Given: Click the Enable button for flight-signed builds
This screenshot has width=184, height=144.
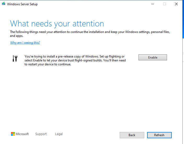Looking at the screenshot, I should pos(153,57).
